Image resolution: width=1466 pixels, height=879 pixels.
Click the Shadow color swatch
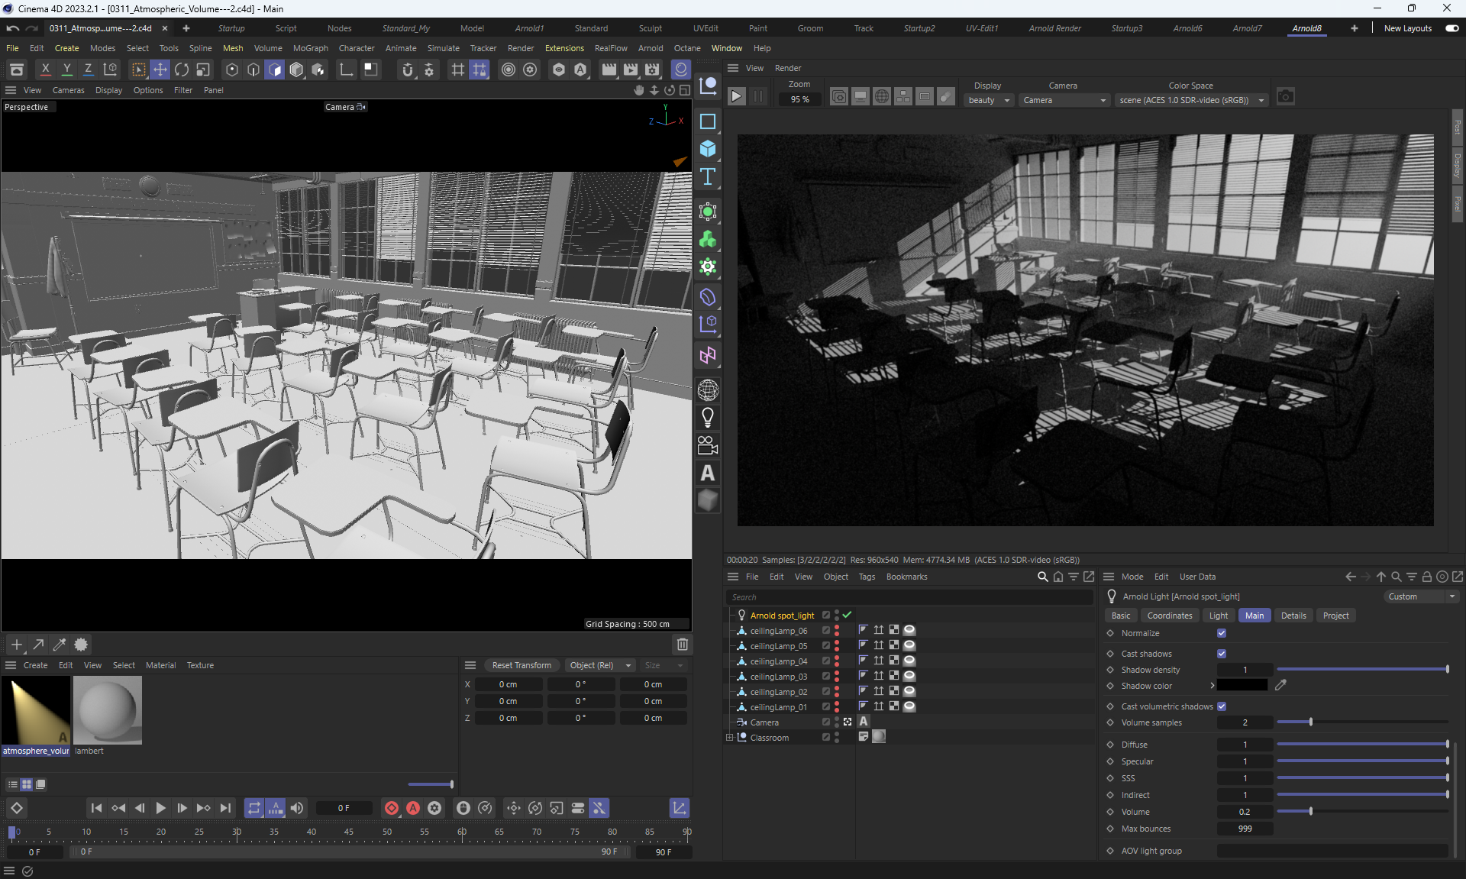1242,686
